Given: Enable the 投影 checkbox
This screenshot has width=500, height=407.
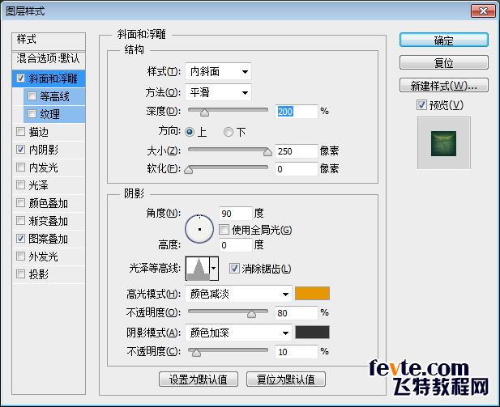Looking at the screenshot, I should coord(21,273).
